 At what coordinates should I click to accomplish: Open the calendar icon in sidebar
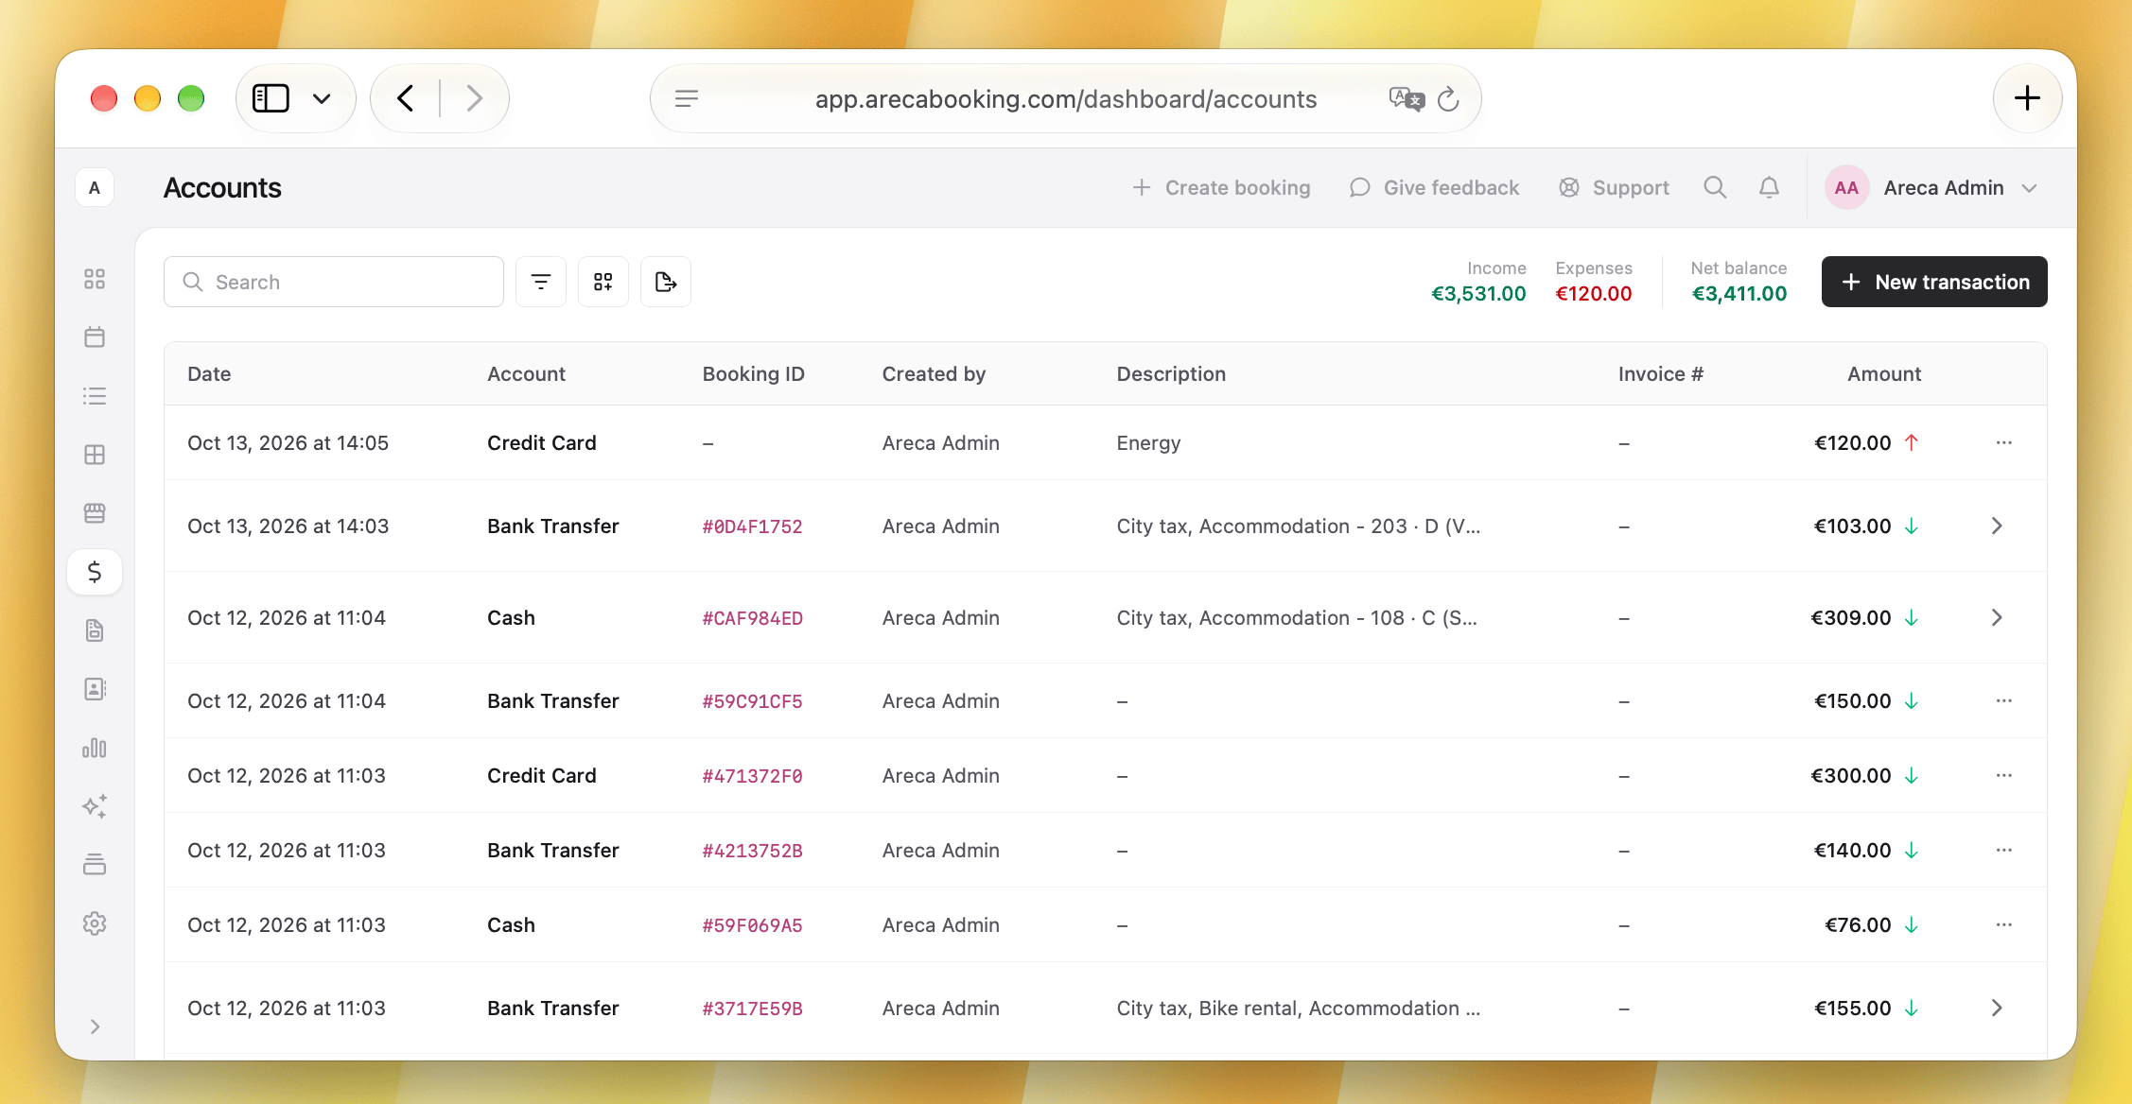click(95, 337)
